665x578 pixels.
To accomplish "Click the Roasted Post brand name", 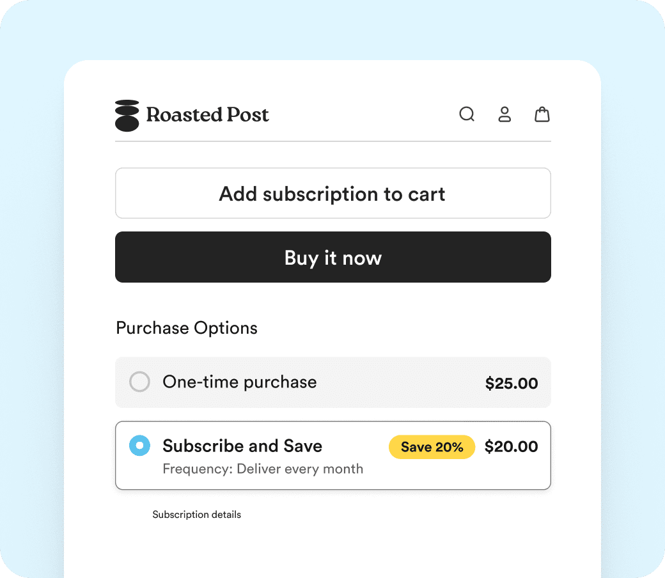I will click(208, 115).
